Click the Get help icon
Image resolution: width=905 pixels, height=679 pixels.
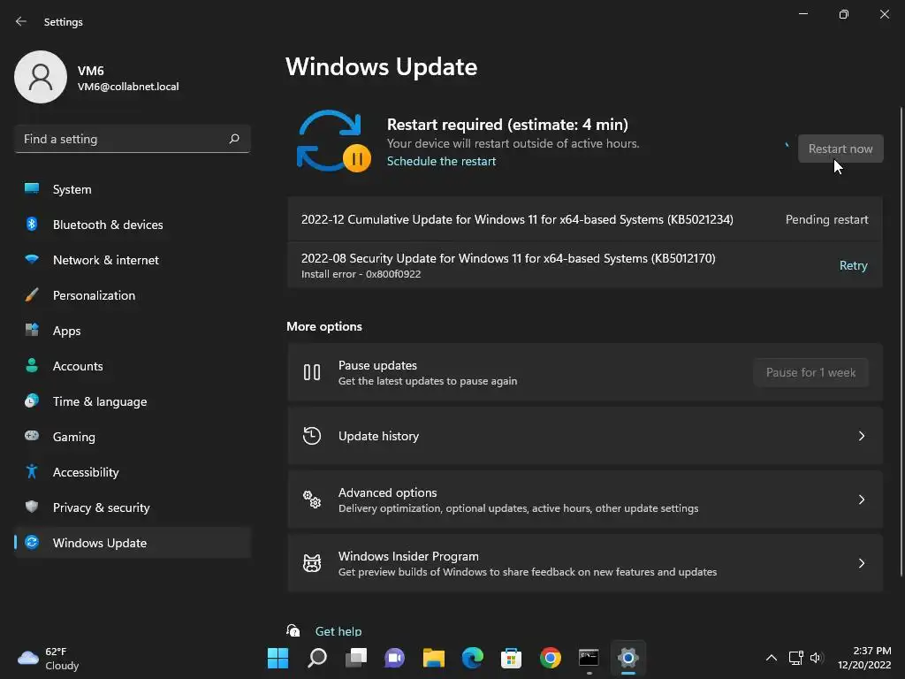pyautogui.click(x=293, y=630)
